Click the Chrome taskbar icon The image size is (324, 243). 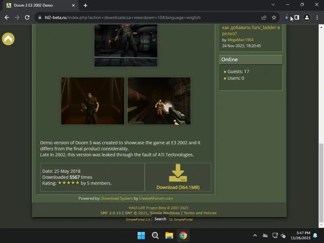coord(183,235)
